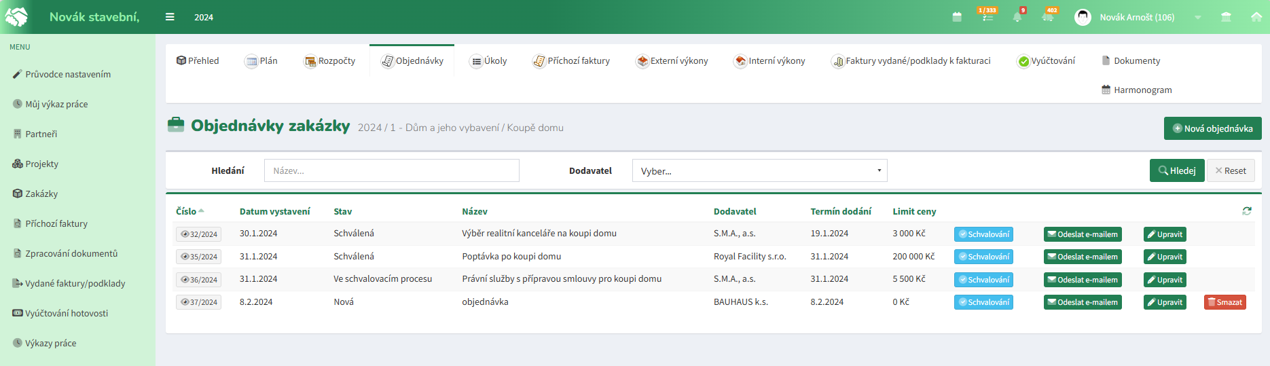Click the Hledej search button

tap(1177, 170)
